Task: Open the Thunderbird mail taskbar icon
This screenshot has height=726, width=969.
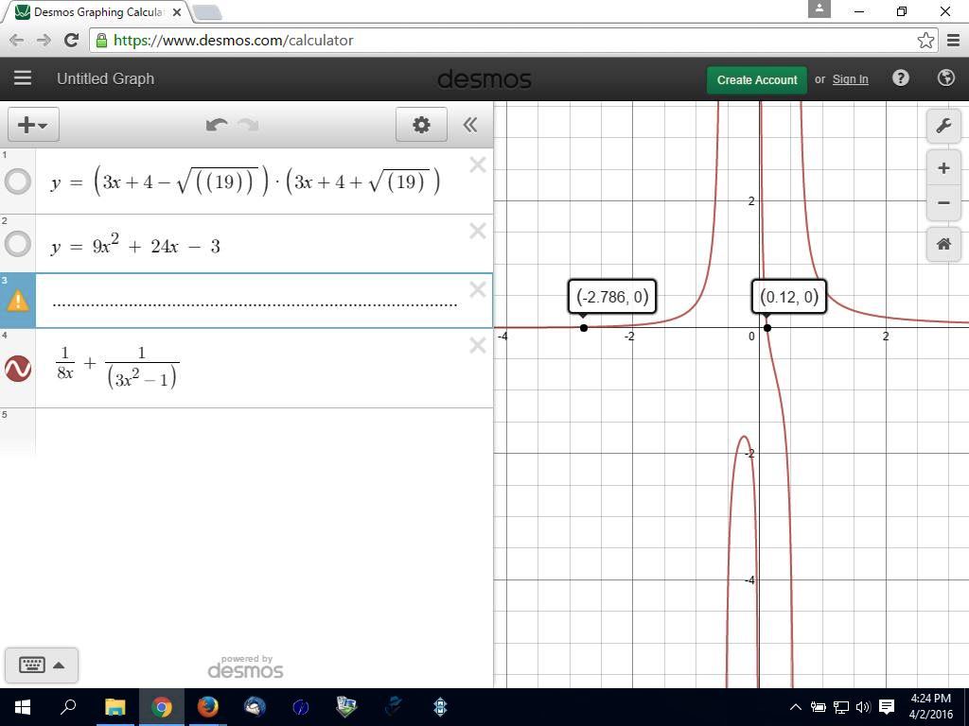Action: (x=255, y=707)
